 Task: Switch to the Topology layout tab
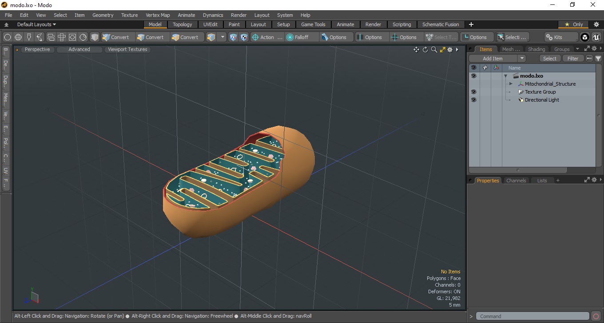pyautogui.click(x=183, y=24)
